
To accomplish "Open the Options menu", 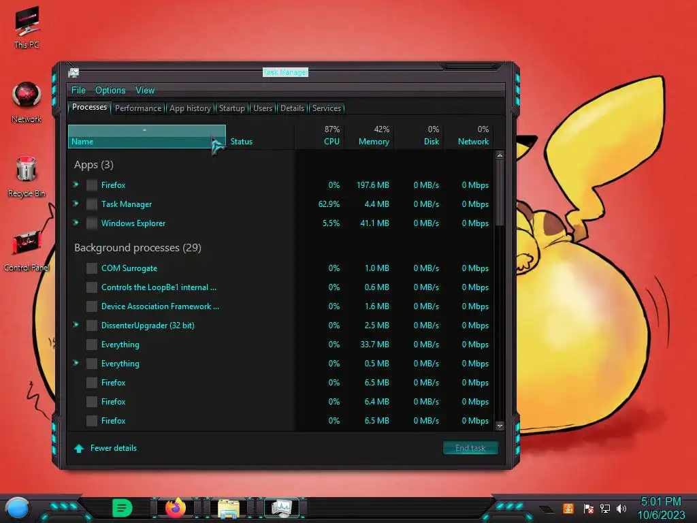I will [x=110, y=91].
